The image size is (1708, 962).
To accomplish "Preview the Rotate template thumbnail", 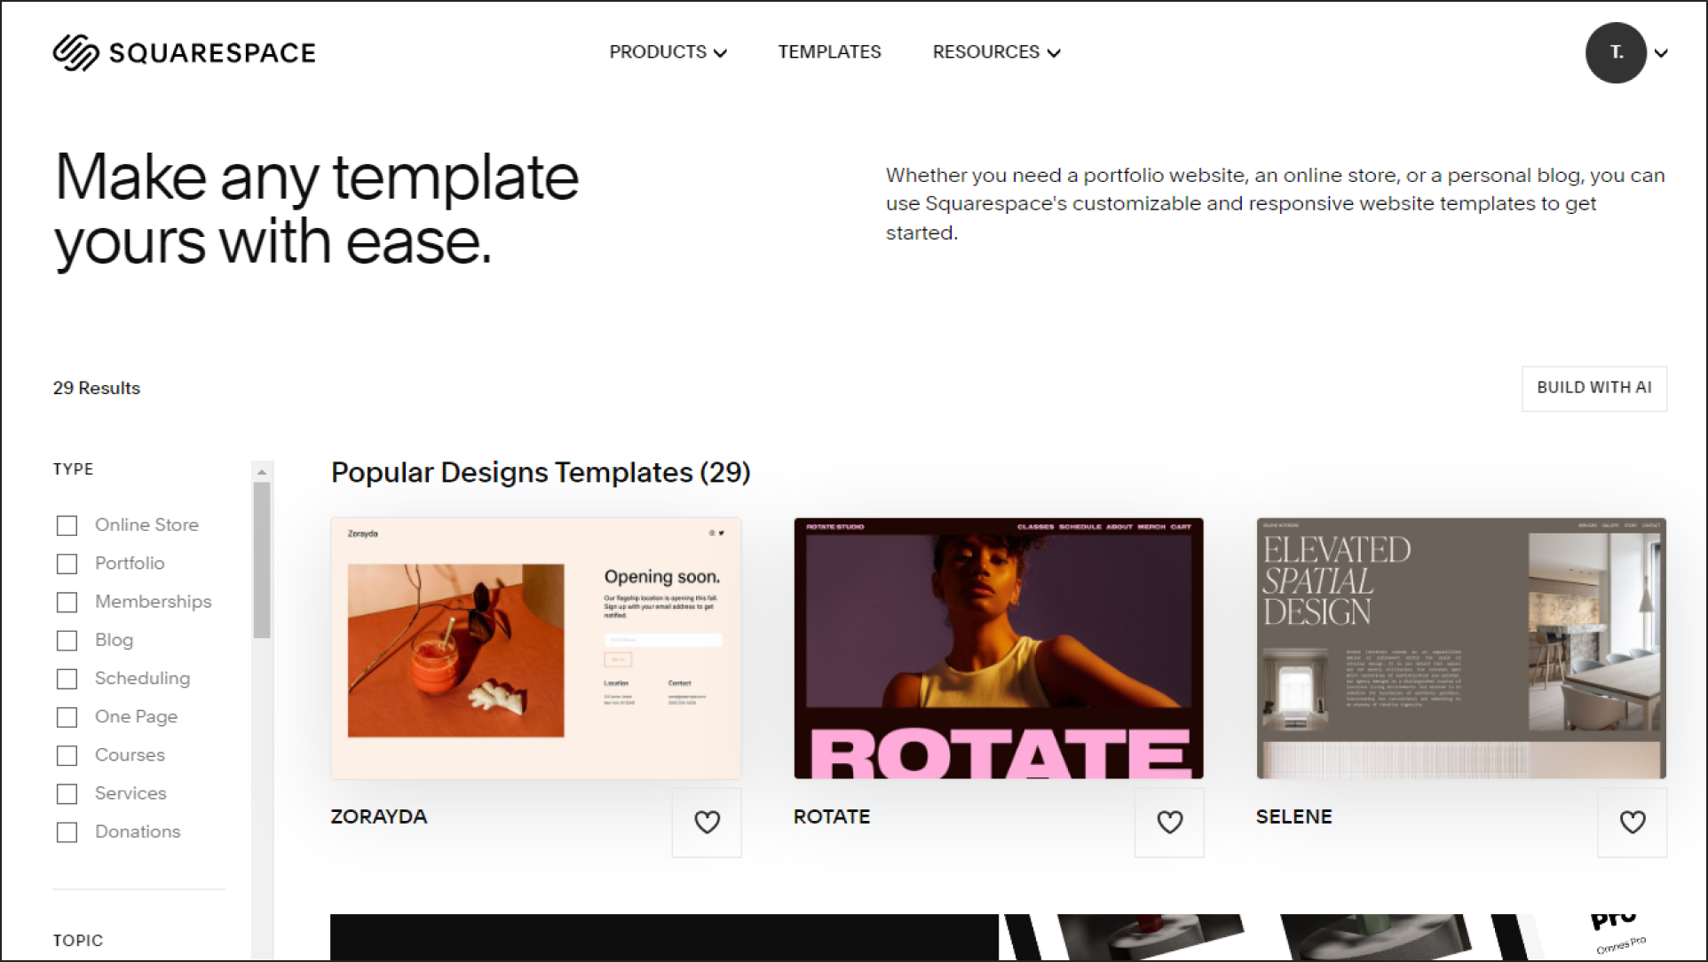I will (x=999, y=649).
